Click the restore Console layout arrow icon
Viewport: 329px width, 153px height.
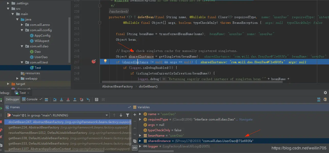pyautogui.click(x=40, y=99)
